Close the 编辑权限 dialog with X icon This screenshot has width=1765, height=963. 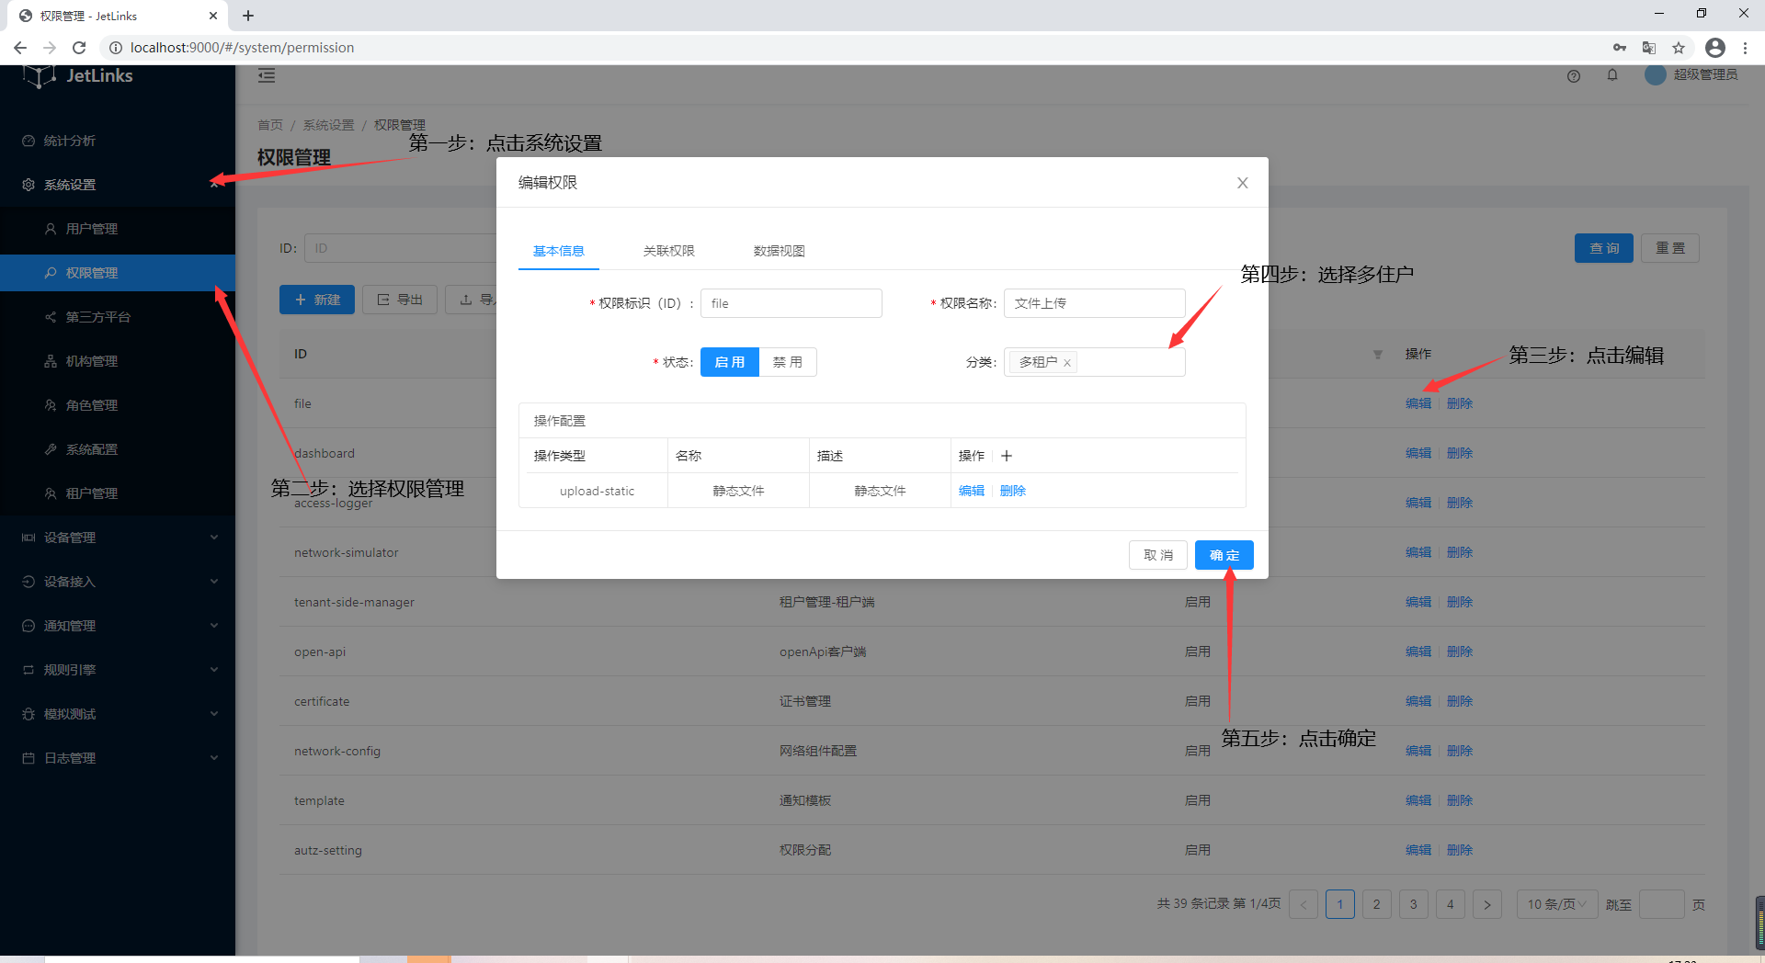[1242, 183]
